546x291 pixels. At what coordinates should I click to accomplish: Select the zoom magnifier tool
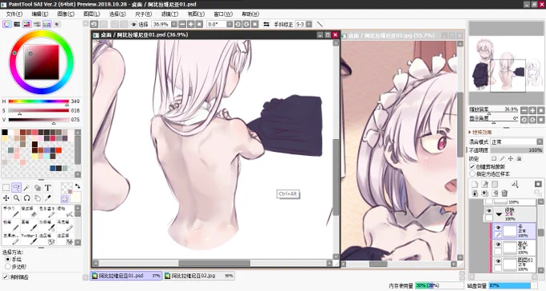pos(16,199)
